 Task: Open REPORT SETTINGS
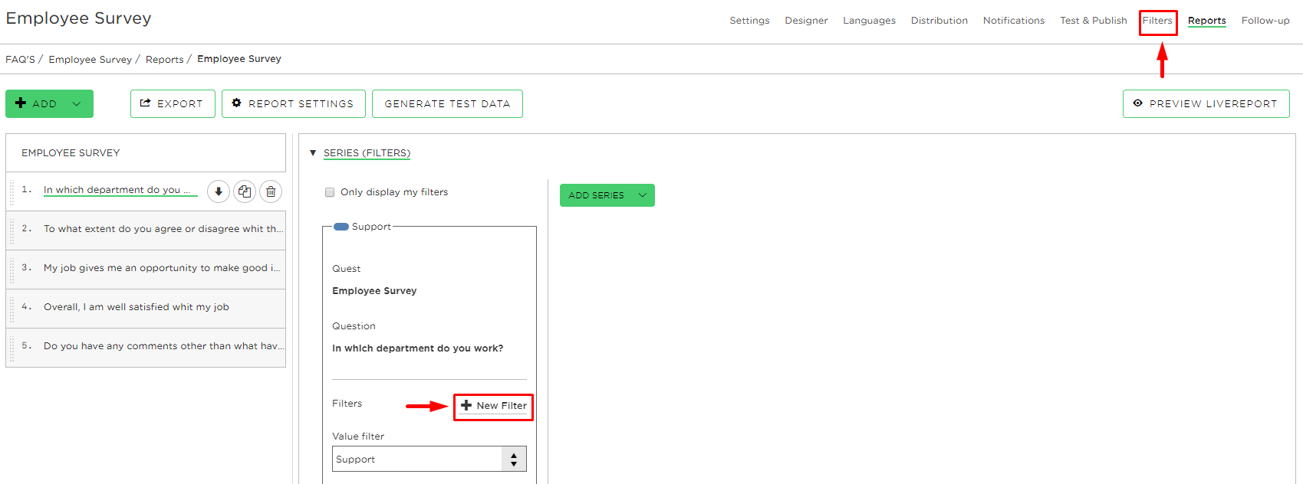coord(294,103)
